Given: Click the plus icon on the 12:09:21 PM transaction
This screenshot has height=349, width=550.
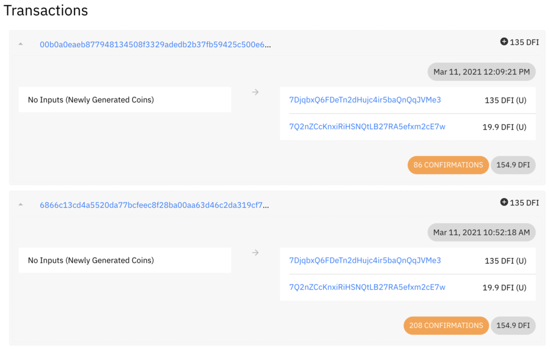Looking at the screenshot, I should click(504, 42).
